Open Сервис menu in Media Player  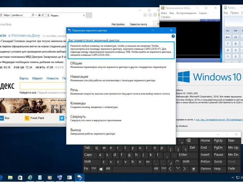click(x=203, y=13)
